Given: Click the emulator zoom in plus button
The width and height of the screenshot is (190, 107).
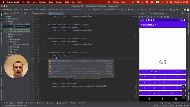Looking at the screenshot, I should click(183, 87).
